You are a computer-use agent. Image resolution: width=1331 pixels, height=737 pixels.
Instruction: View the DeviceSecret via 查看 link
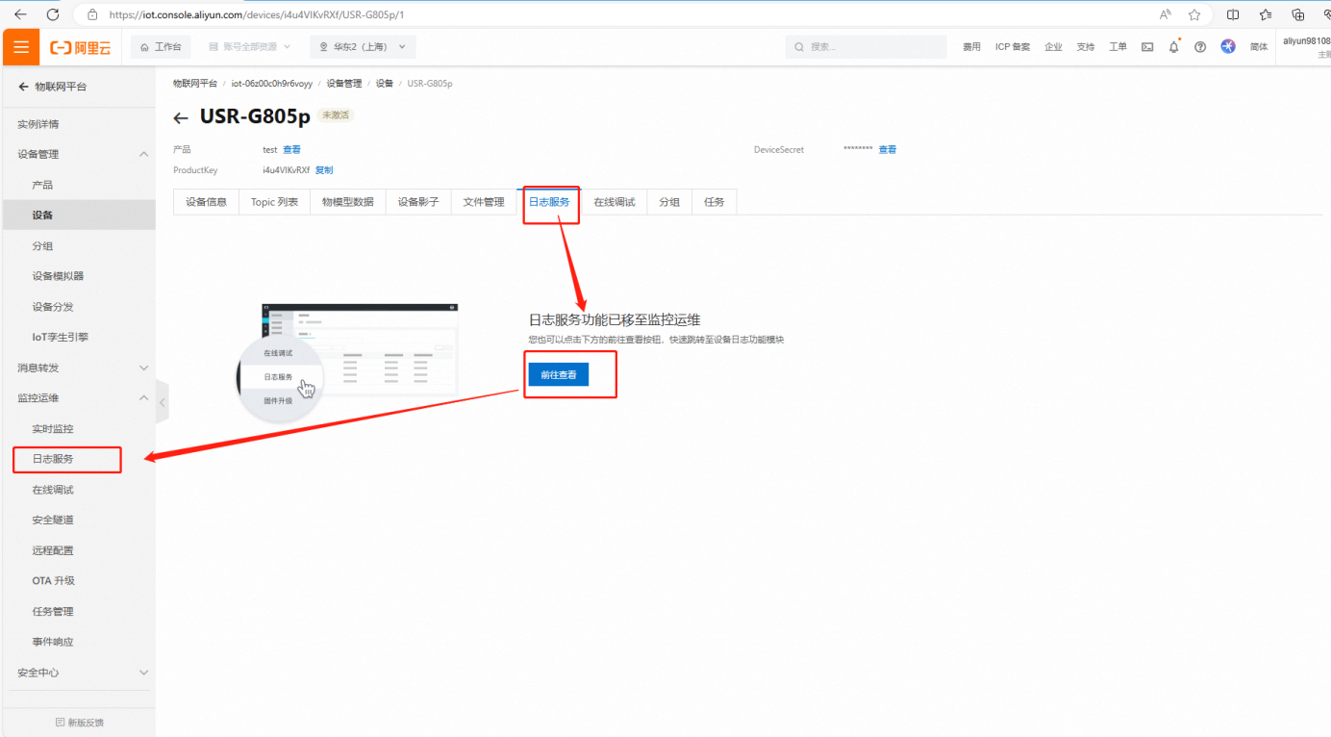point(887,150)
